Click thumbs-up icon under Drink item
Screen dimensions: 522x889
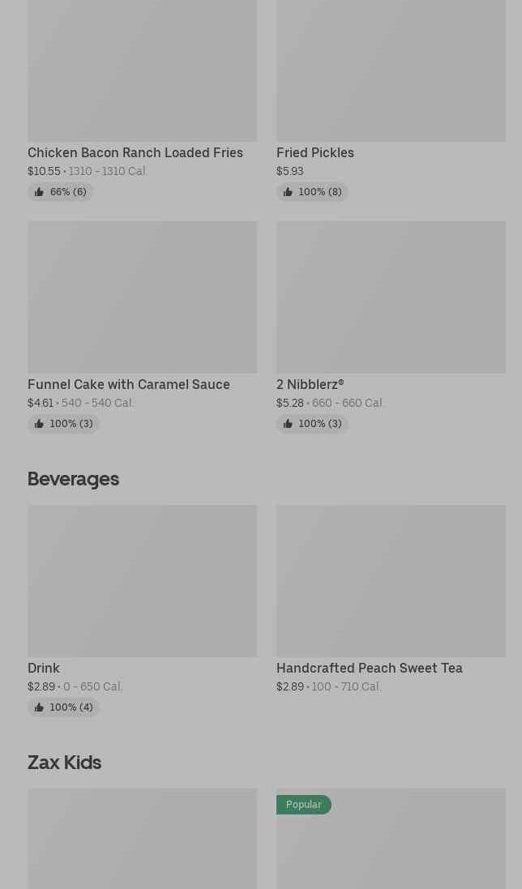tap(39, 707)
